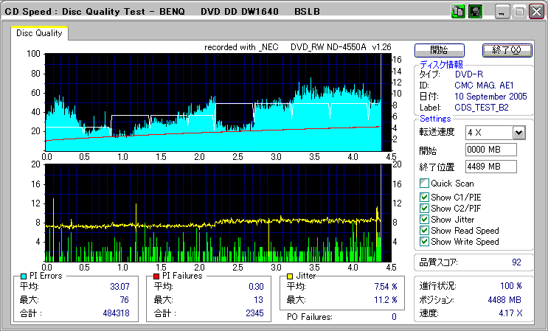Click the lower PI Failures jitter graph
Image resolution: width=548 pixels, height=331 pixels.
pos(218,213)
